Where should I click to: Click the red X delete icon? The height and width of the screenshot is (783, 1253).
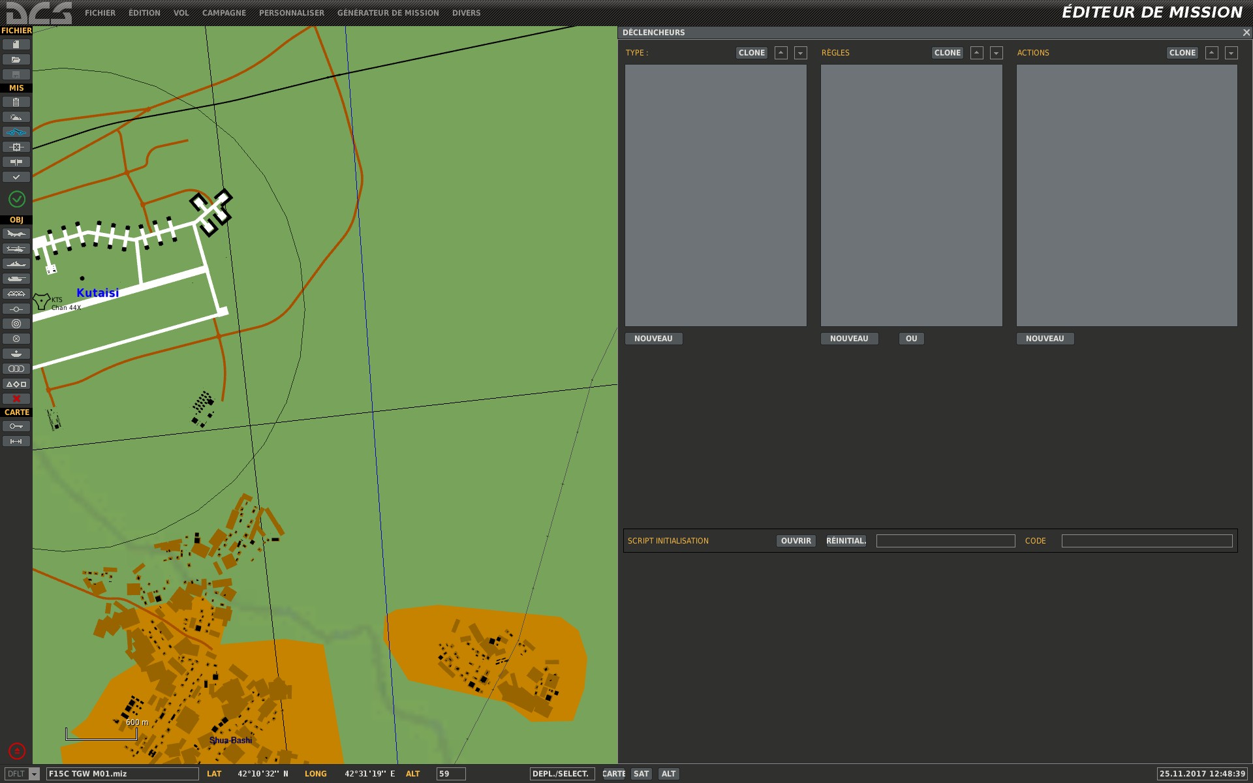16,399
